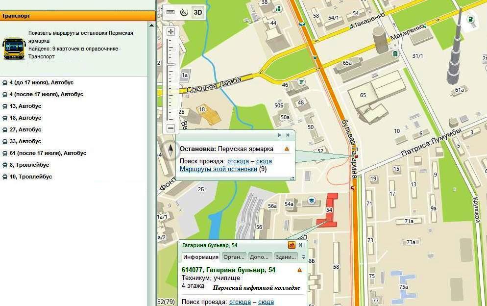Click the building number 65 label
This screenshot has height=306, width=487.
363,95
